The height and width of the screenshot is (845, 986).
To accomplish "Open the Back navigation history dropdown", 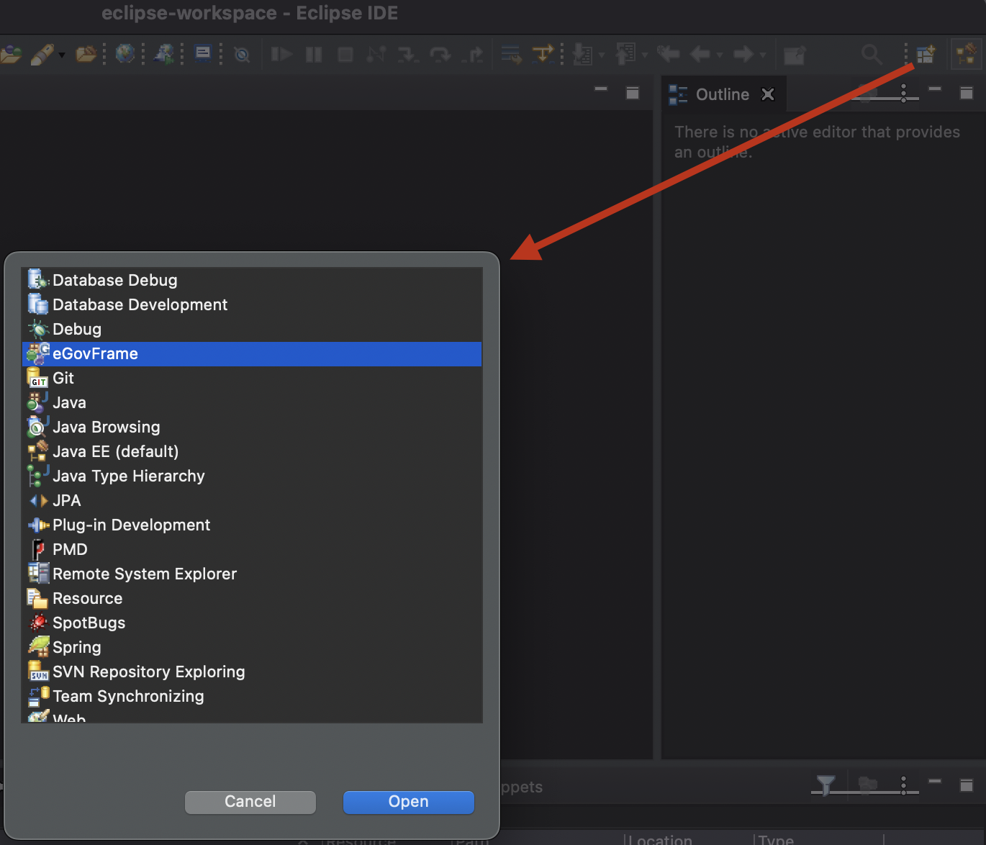I will click(720, 55).
